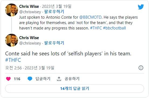This screenshot has width=149, height=98.
Task: Like the tweet with heart icon
Action: point(8,79)
